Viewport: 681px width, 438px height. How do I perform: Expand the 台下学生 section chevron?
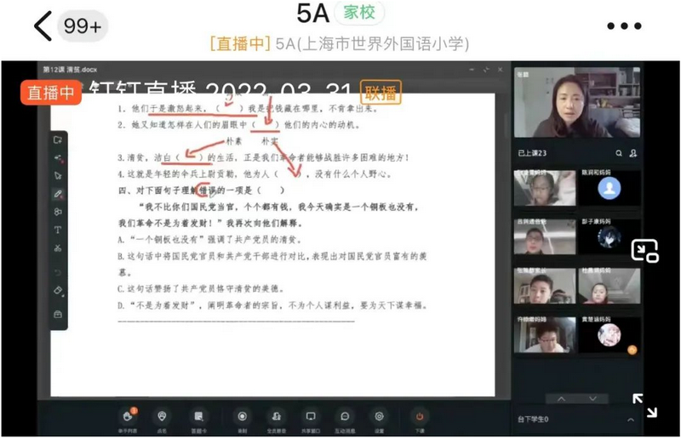coord(631,419)
